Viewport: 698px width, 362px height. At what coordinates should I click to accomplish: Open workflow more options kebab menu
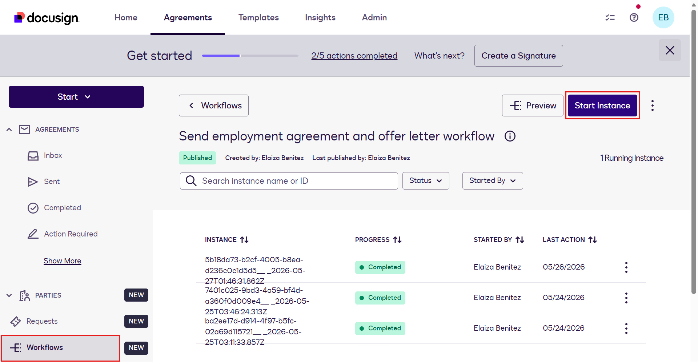(653, 106)
